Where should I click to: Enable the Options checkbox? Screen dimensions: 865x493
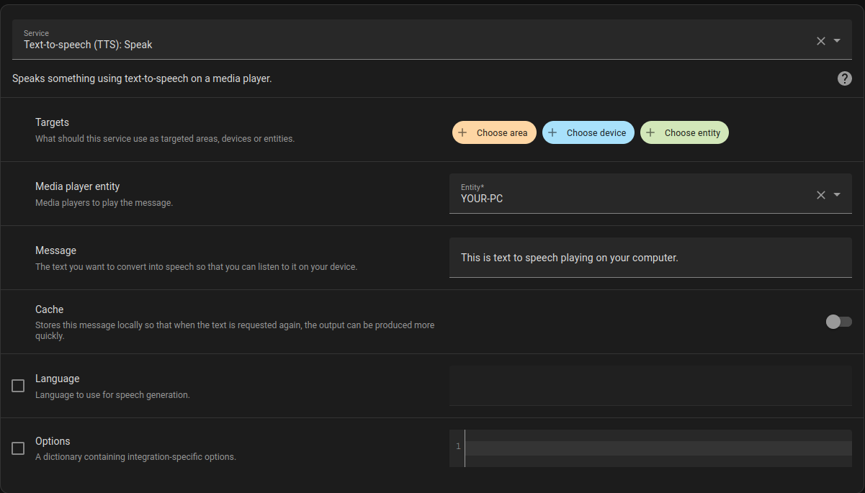pos(17,448)
